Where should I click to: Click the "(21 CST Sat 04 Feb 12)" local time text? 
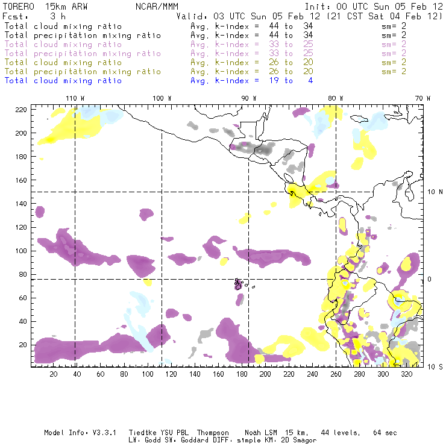385,16
